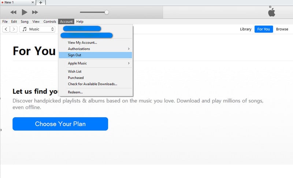
Task: Open the Music media type dropdown
Action: click(37, 29)
